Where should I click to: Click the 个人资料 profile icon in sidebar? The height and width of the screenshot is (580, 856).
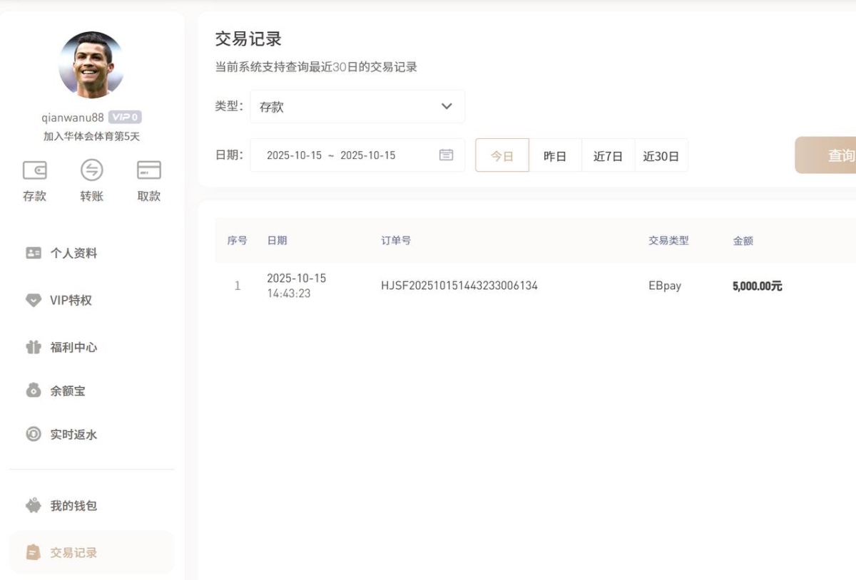point(33,253)
